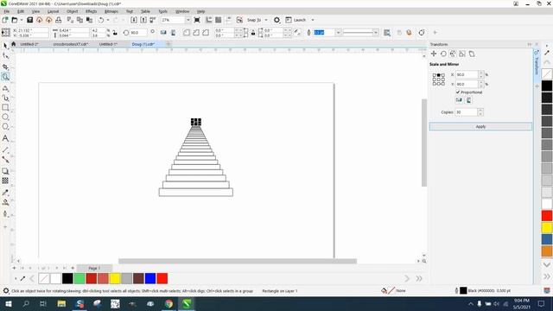The width and height of the screenshot is (553, 311).
Task: Pick the blue swatch in the document palette
Action: [150, 278]
